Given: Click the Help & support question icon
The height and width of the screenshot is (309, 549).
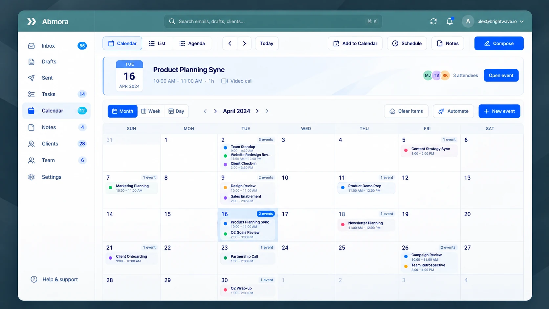Looking at the screenshot, I should pos(34,279).
